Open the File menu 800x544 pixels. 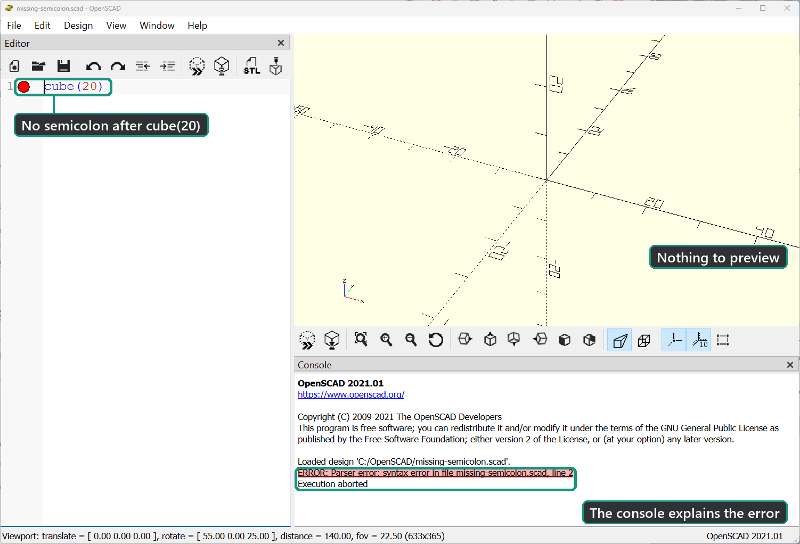click(14, 26)
